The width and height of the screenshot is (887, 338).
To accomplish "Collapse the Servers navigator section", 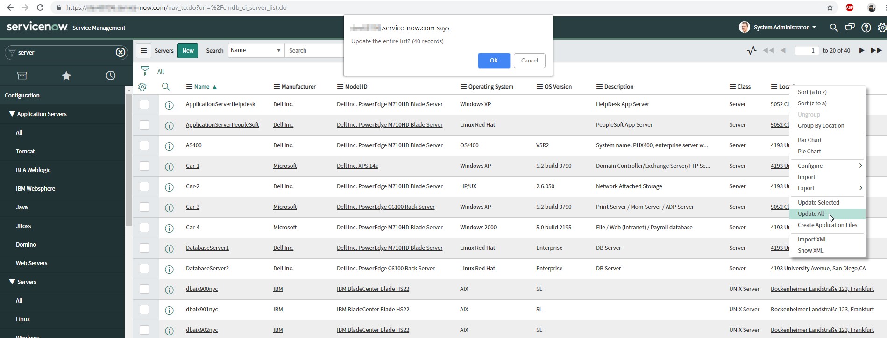I will coord(12,282).
